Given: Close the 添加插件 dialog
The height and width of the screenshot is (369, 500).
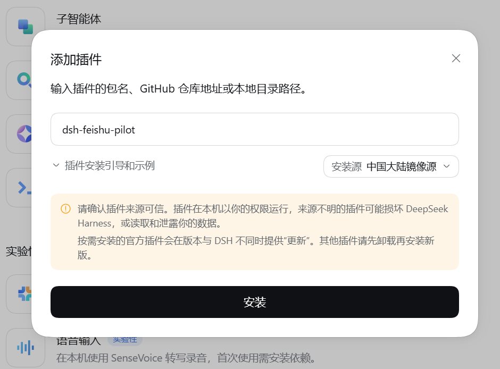Looking at the screenshot, I should [456, 58].
